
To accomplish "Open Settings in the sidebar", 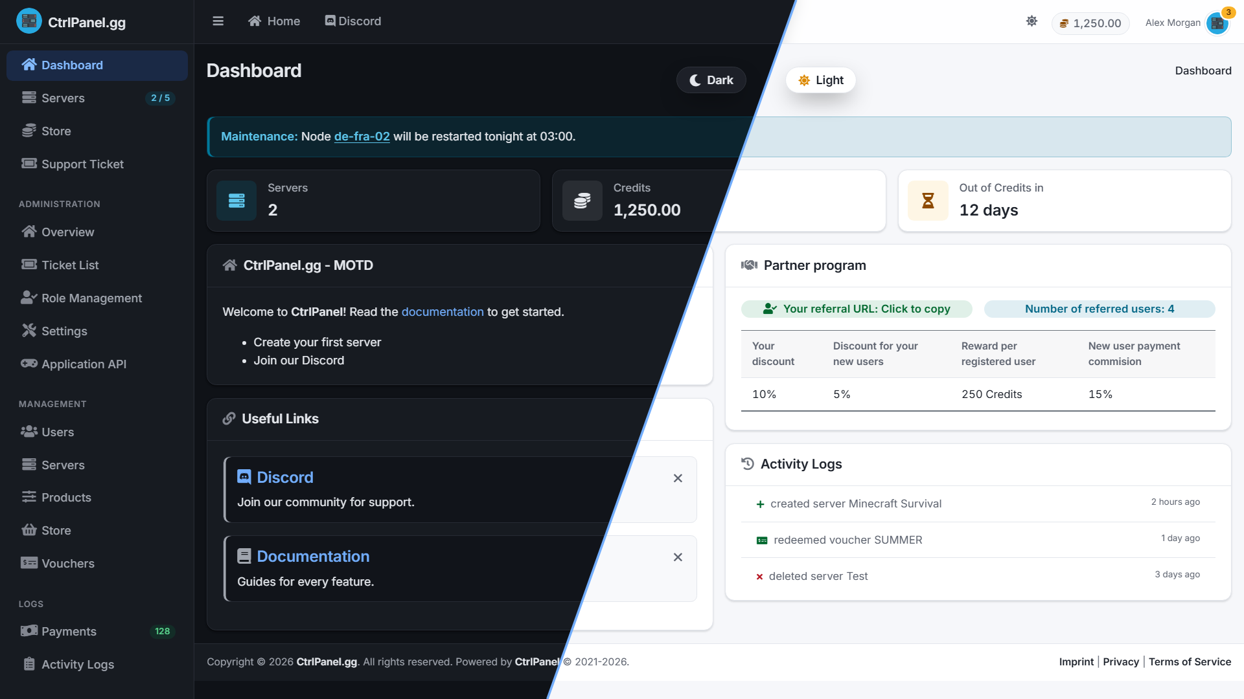I will 97,331.
